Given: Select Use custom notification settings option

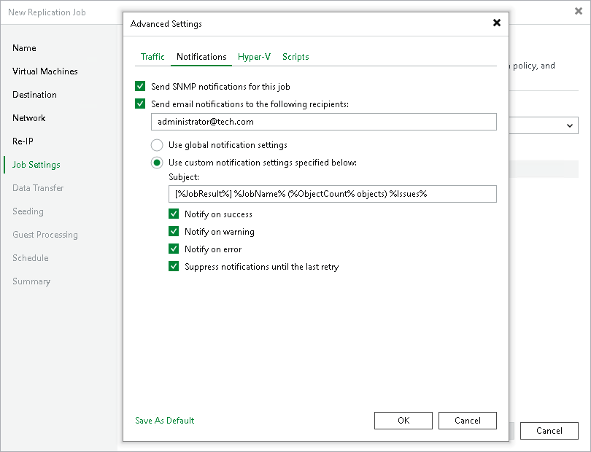Looking at the screenshot, I should 157,163.
